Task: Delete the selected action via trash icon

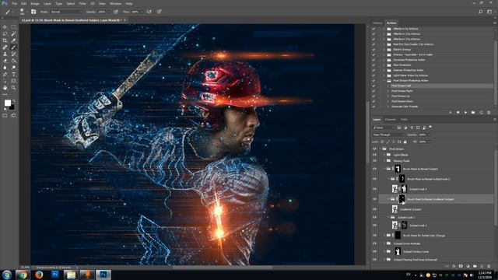Action: pos(489,112)
